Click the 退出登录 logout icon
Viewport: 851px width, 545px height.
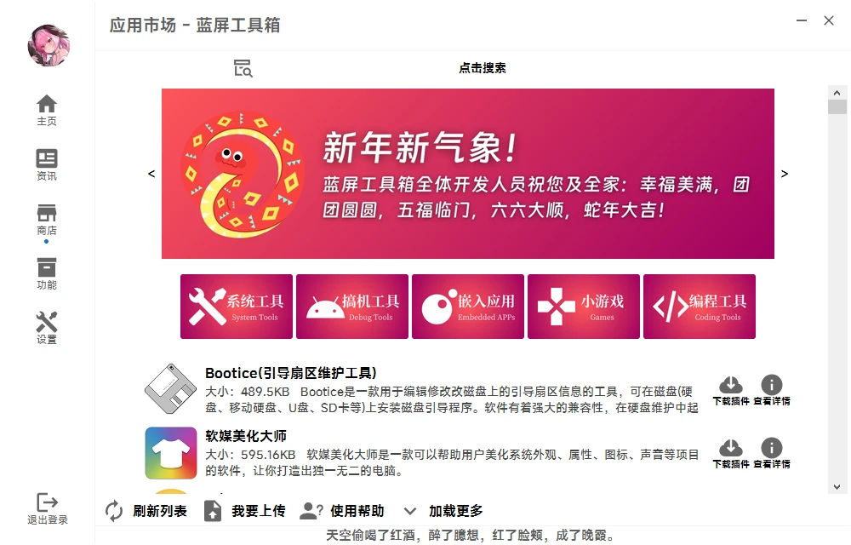[x=47, y=508]
